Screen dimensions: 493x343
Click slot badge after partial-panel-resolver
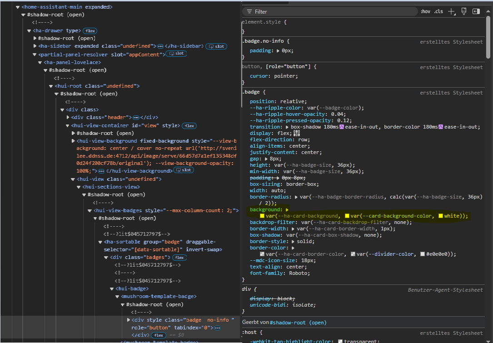[x=176, y=54]
